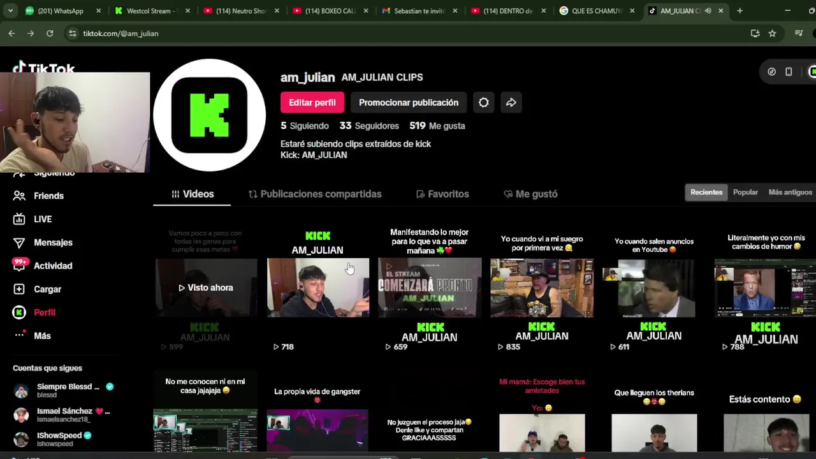The width and height of the screenshot is (816, 459).
Task: Sort videos by Recientes
Action: coord(706,192)
